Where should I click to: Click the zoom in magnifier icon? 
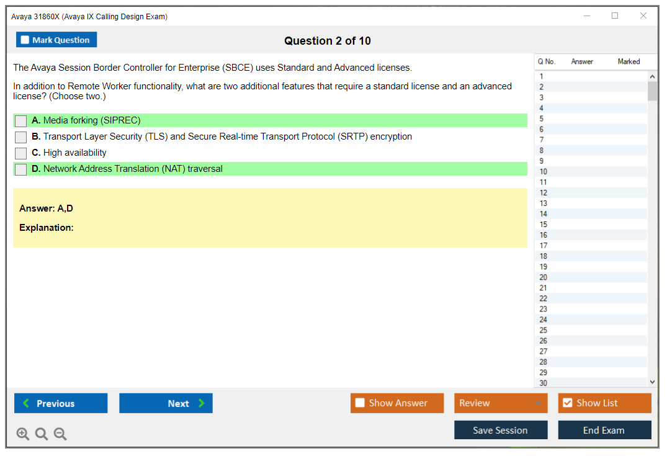pyautogui.click(x=23, y=434)
